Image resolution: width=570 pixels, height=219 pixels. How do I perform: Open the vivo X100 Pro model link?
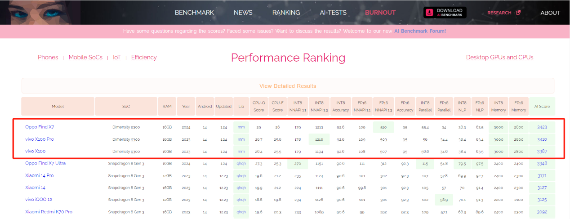tap(40, 139)
